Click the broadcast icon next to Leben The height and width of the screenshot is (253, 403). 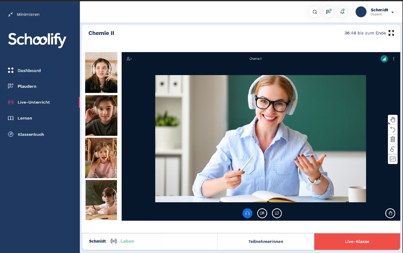click(114, 241)
